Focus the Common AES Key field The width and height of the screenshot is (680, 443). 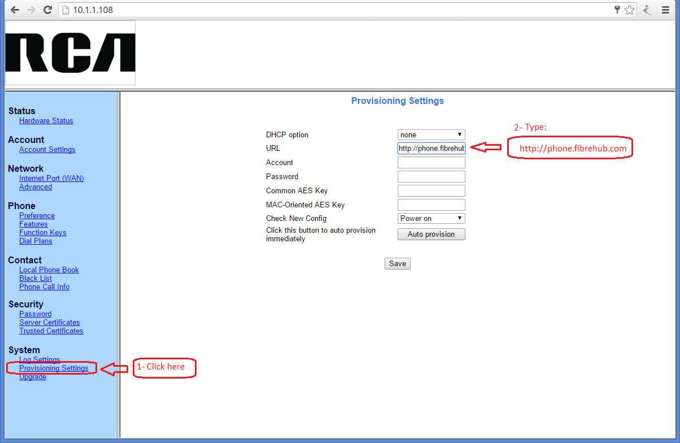point(431,190)
